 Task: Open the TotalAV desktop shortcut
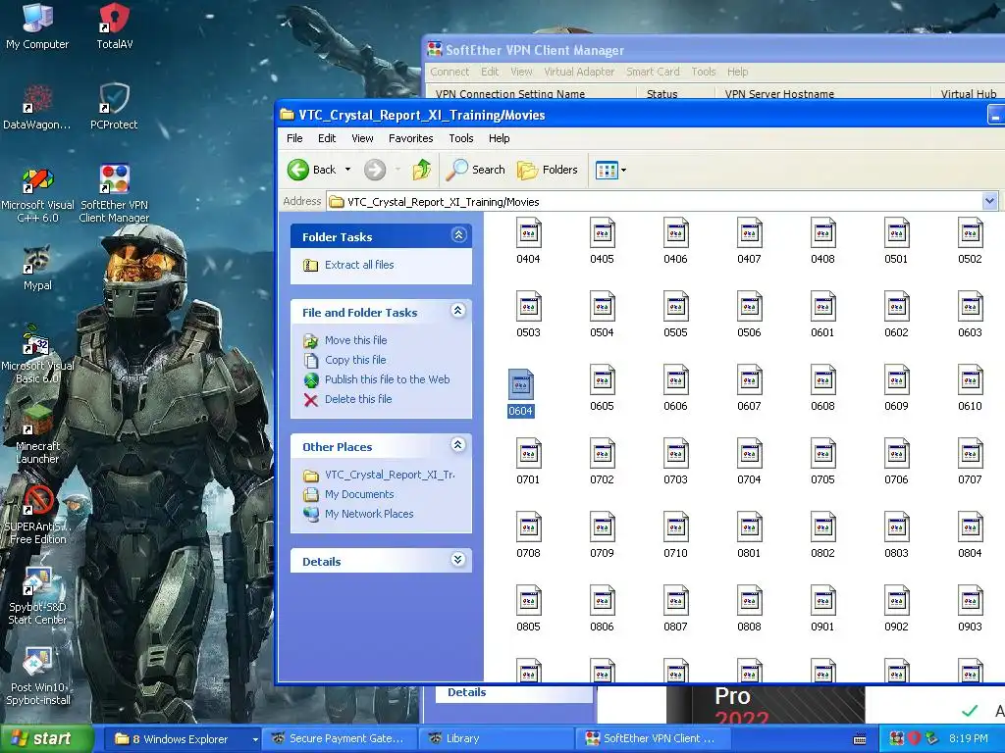[114, 25]
